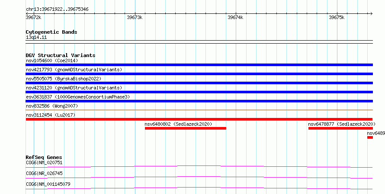Viewport: 385px width, 194px height.
Task: Select the esv3631837 1000Genomes variant bar
Action: (x=199, y=101)
